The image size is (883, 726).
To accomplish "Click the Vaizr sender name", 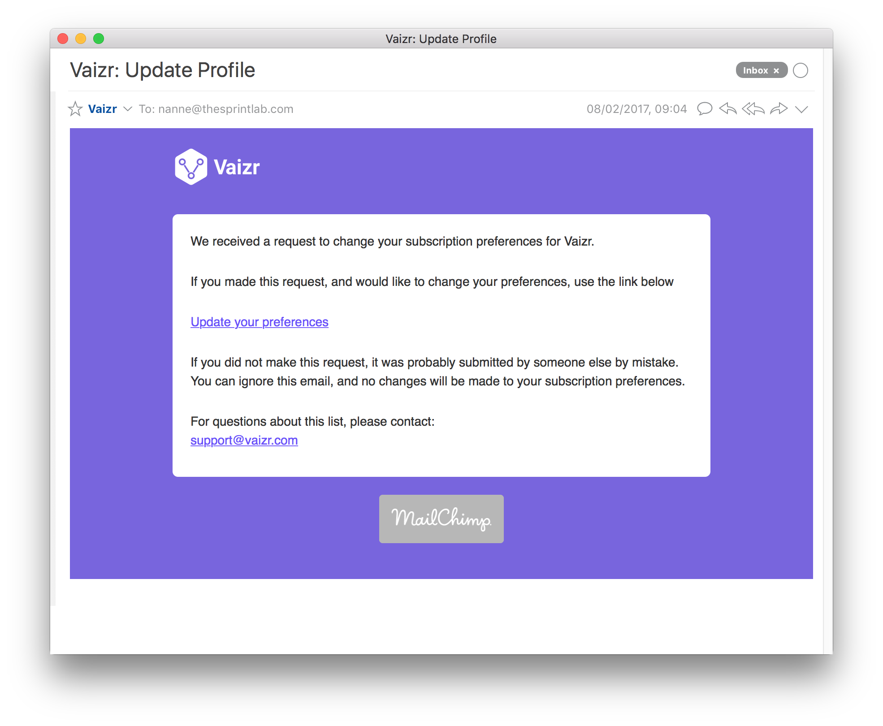I will pyautogui.click(x=103, y=109).
